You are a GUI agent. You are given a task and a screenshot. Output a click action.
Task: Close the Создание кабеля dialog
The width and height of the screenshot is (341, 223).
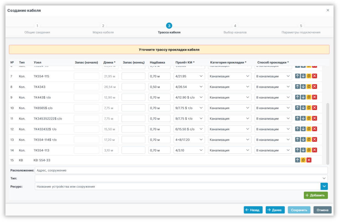(328, 10)
